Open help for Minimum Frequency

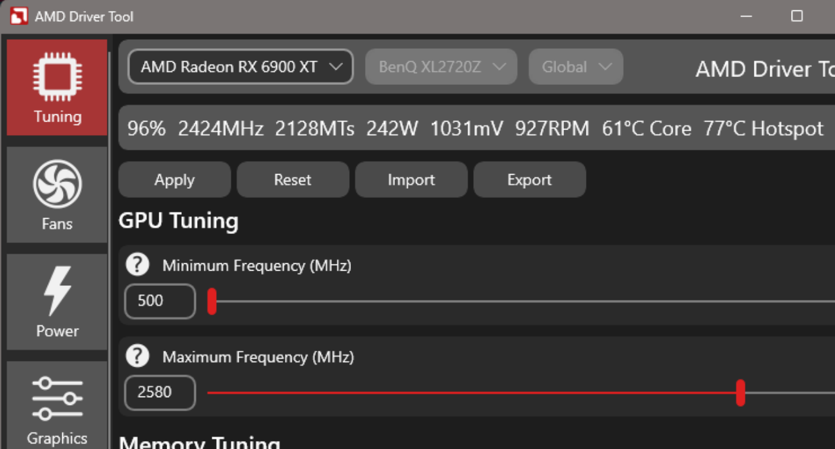[137, 264]
